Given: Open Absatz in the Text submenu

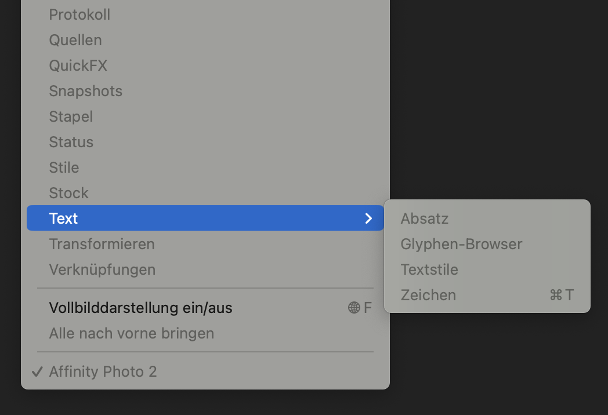Looking at the screenshot, I should point(487,219).
